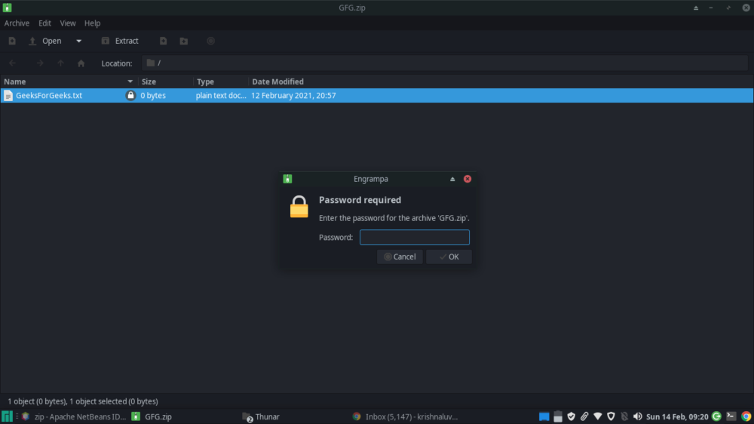Click the Open archive button
The width and height of the screenshot is (754, 424).
[x=44, y=41]
